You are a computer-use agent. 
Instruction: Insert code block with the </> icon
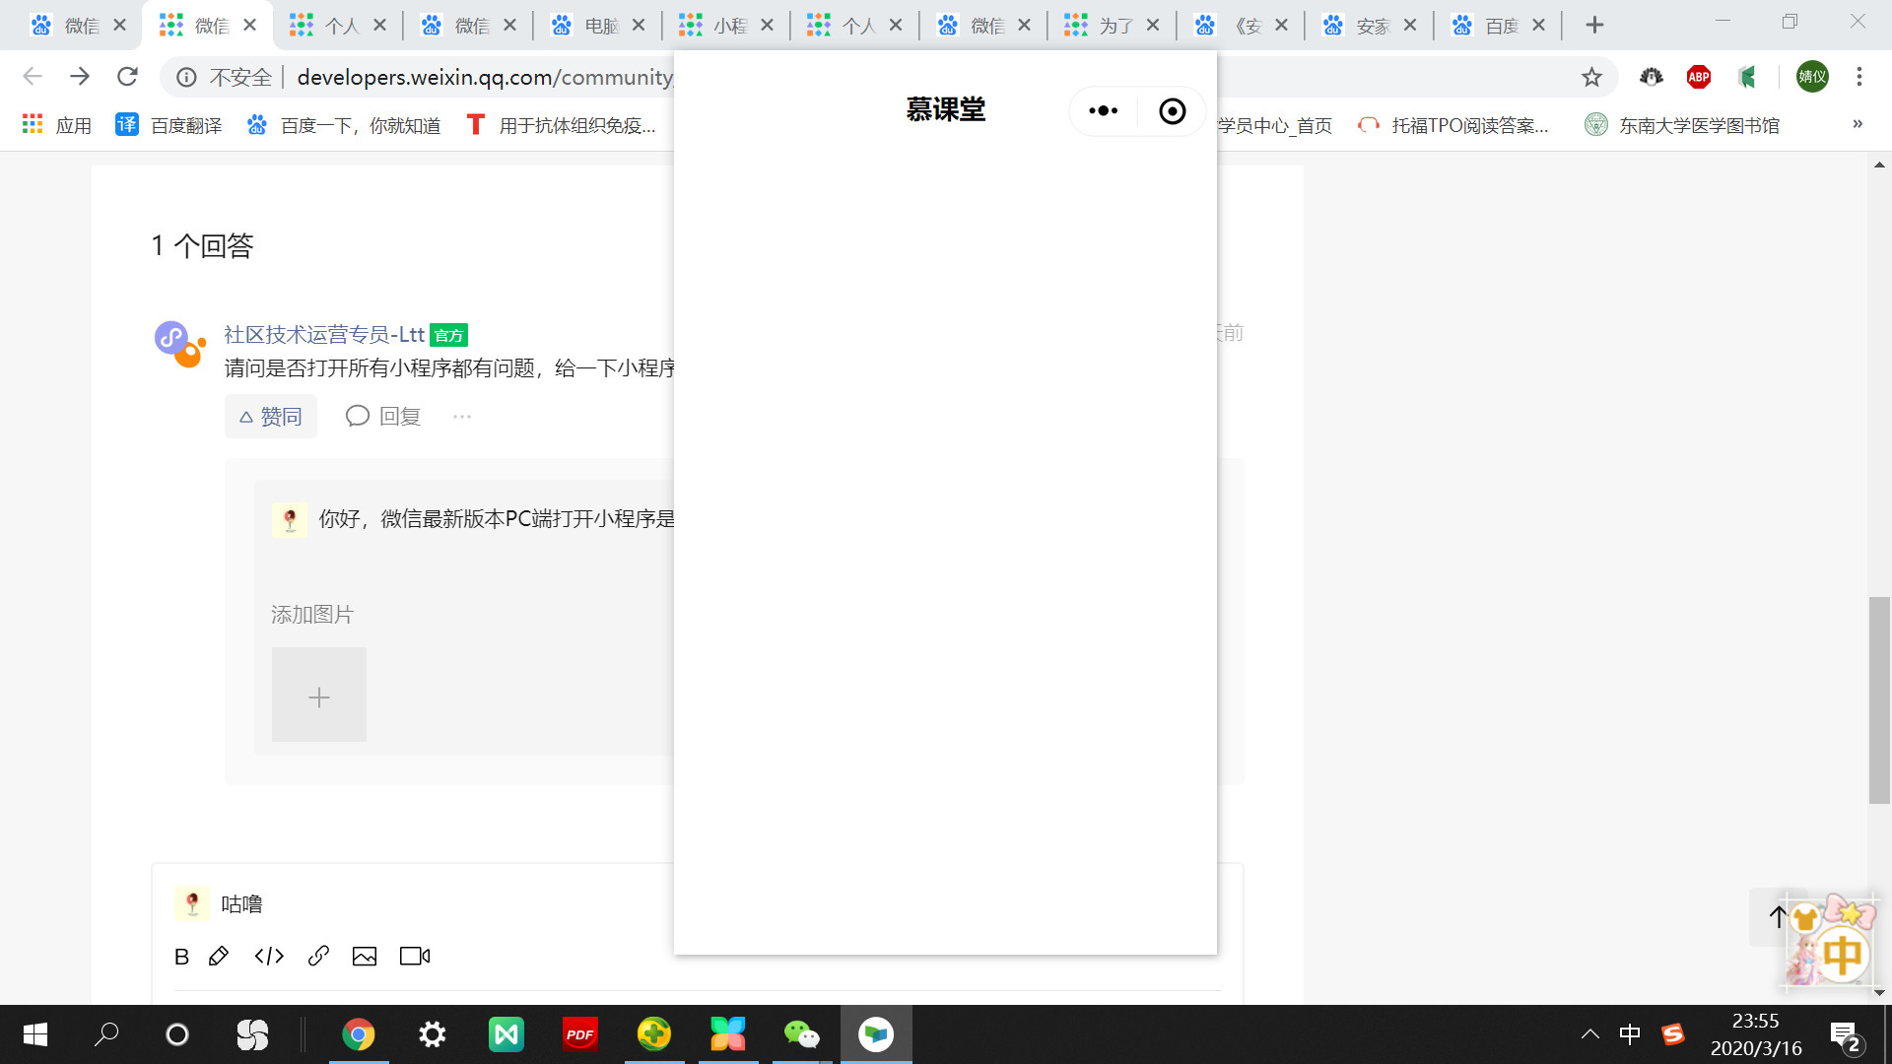click(x=269, y=957)
